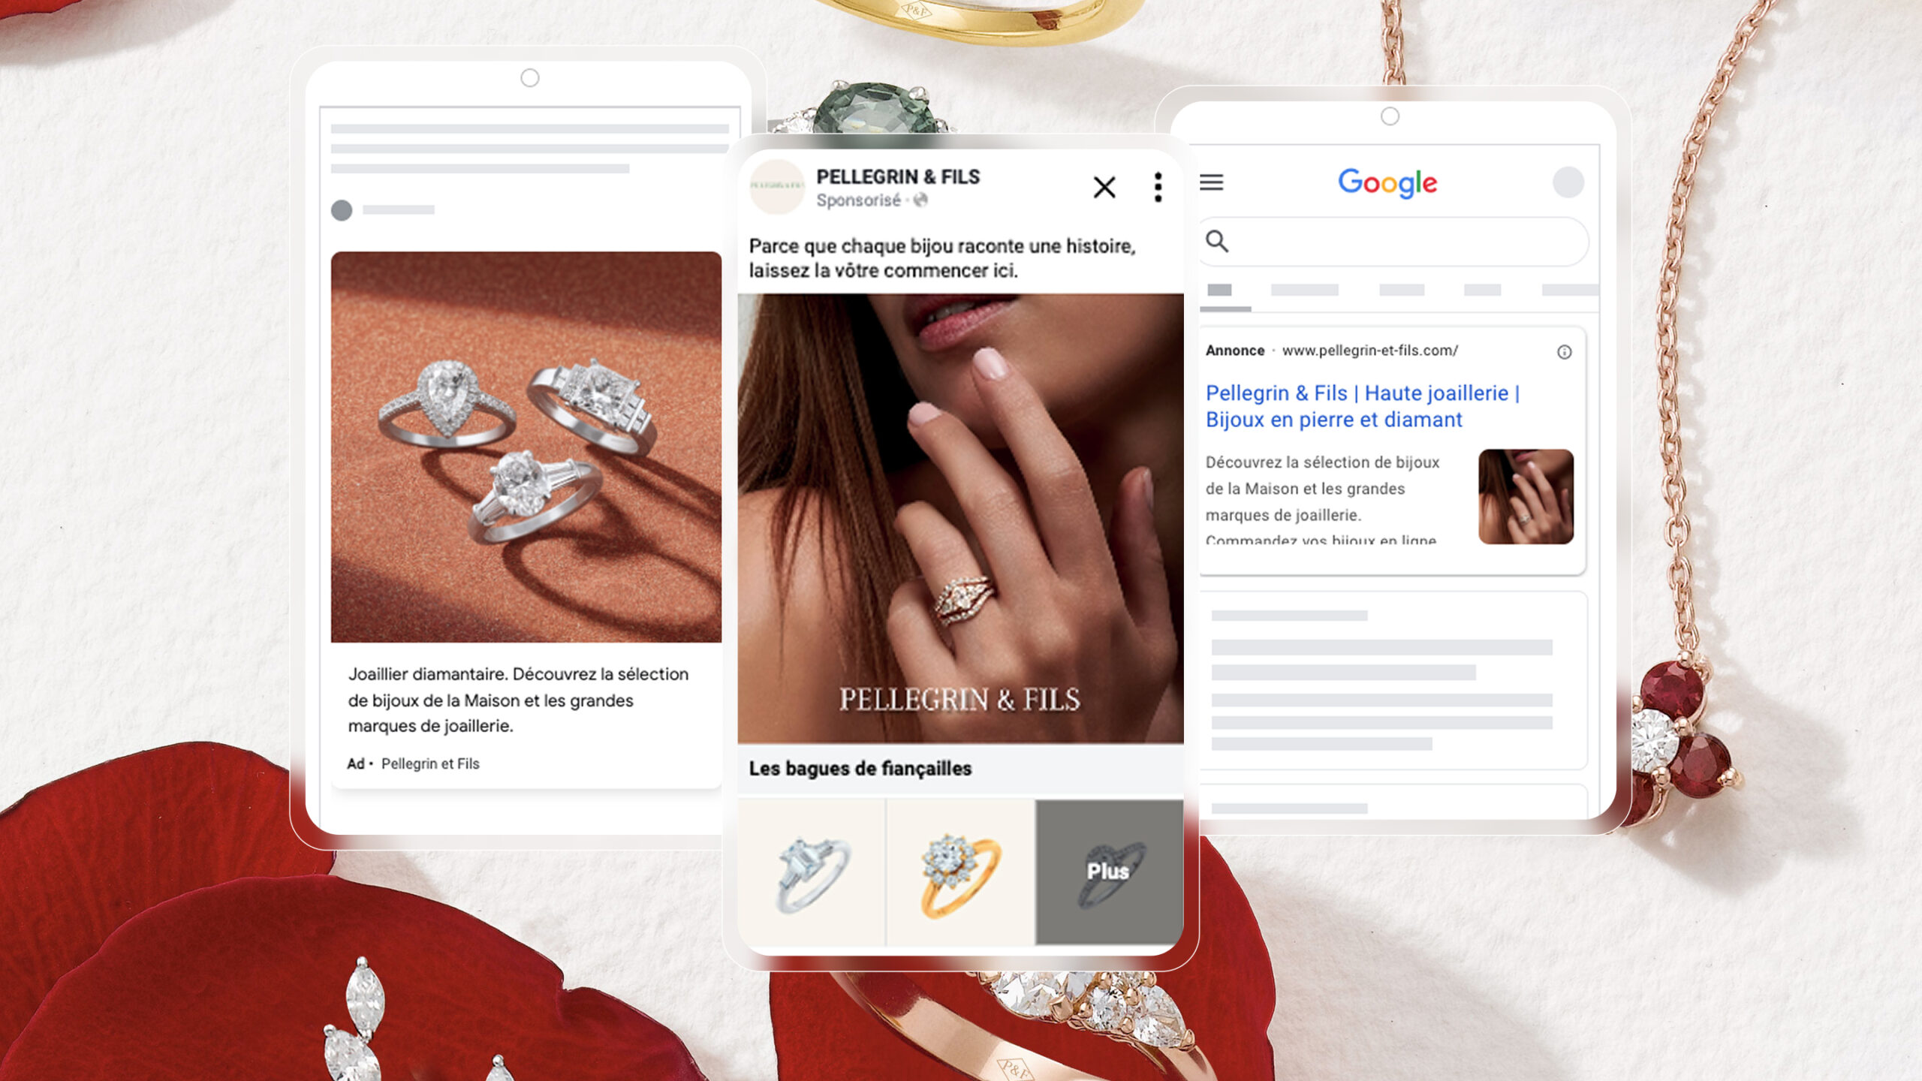Image resolution: width=1922 pixels, height=1081 pixels.
Task: Click the search magnifier icon
Action: (x=1217, y=242)
